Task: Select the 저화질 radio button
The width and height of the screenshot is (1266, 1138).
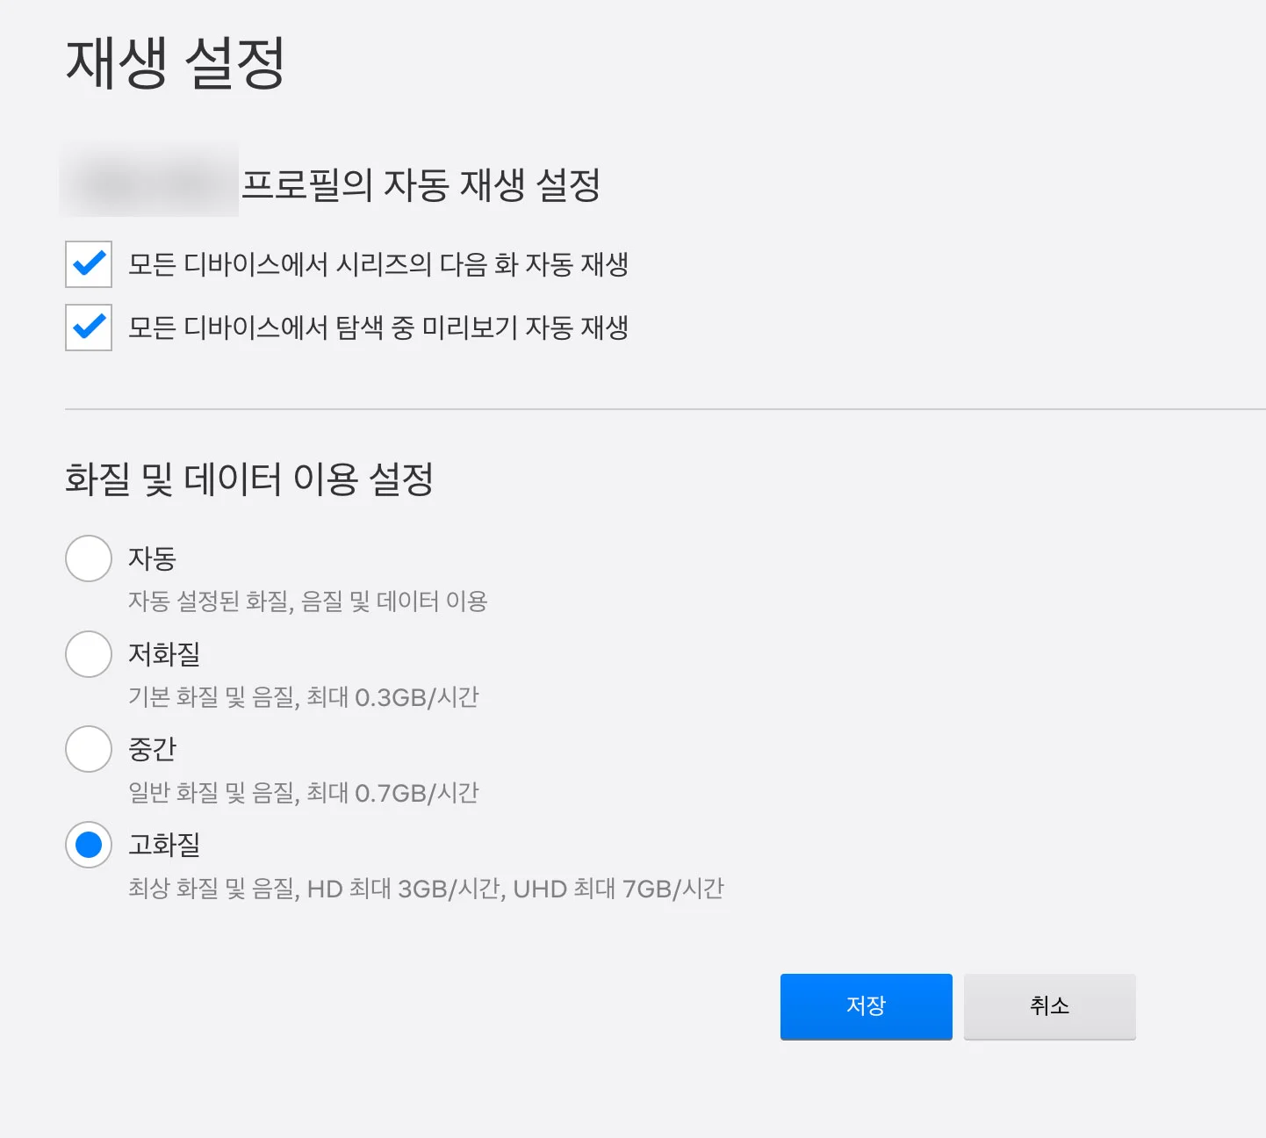Action: 89,654
